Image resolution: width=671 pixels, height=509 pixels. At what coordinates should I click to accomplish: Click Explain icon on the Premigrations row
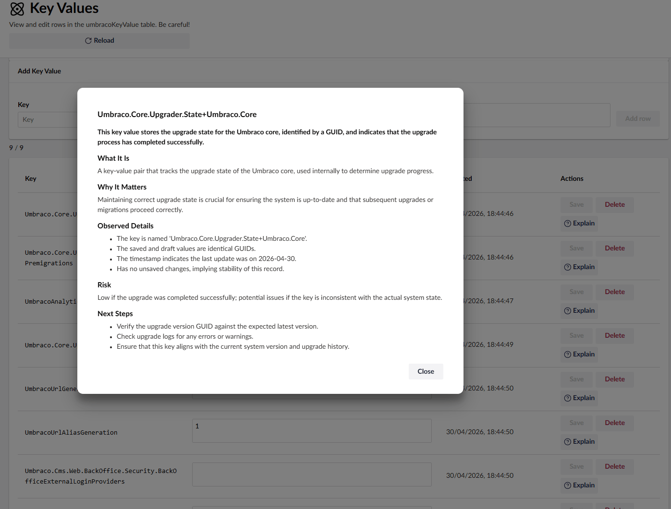[x=567, y=267]
